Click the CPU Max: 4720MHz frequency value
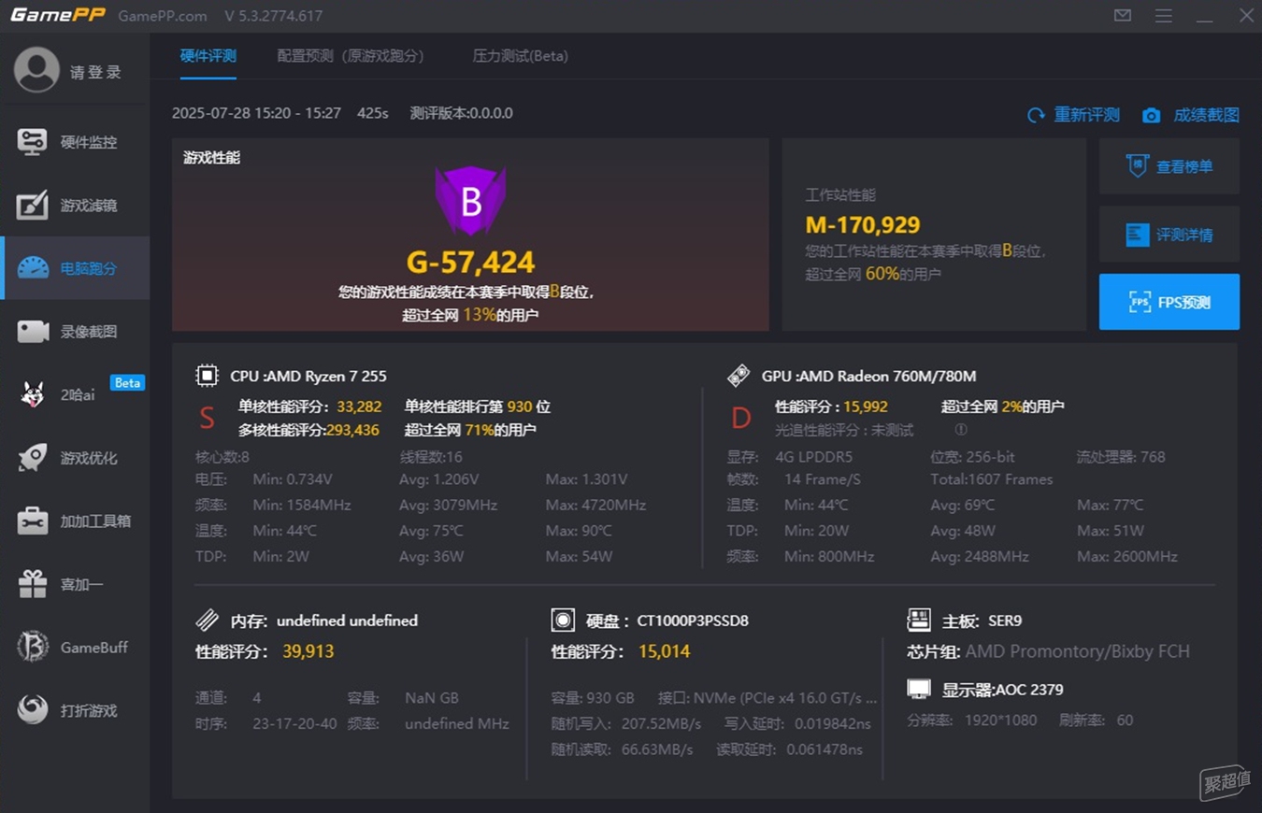The height and width of the screenshot is (813, 1262). [595, 505]
